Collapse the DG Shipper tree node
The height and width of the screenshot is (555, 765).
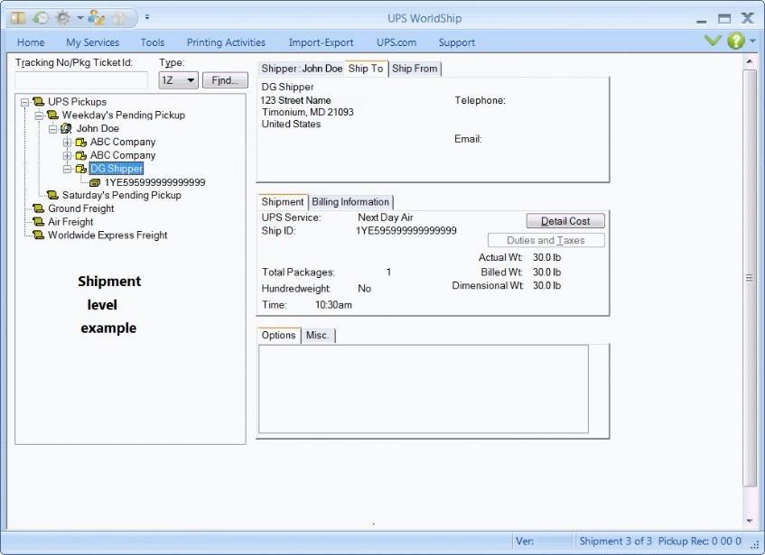pyautogui.click(x=68, y=169)
